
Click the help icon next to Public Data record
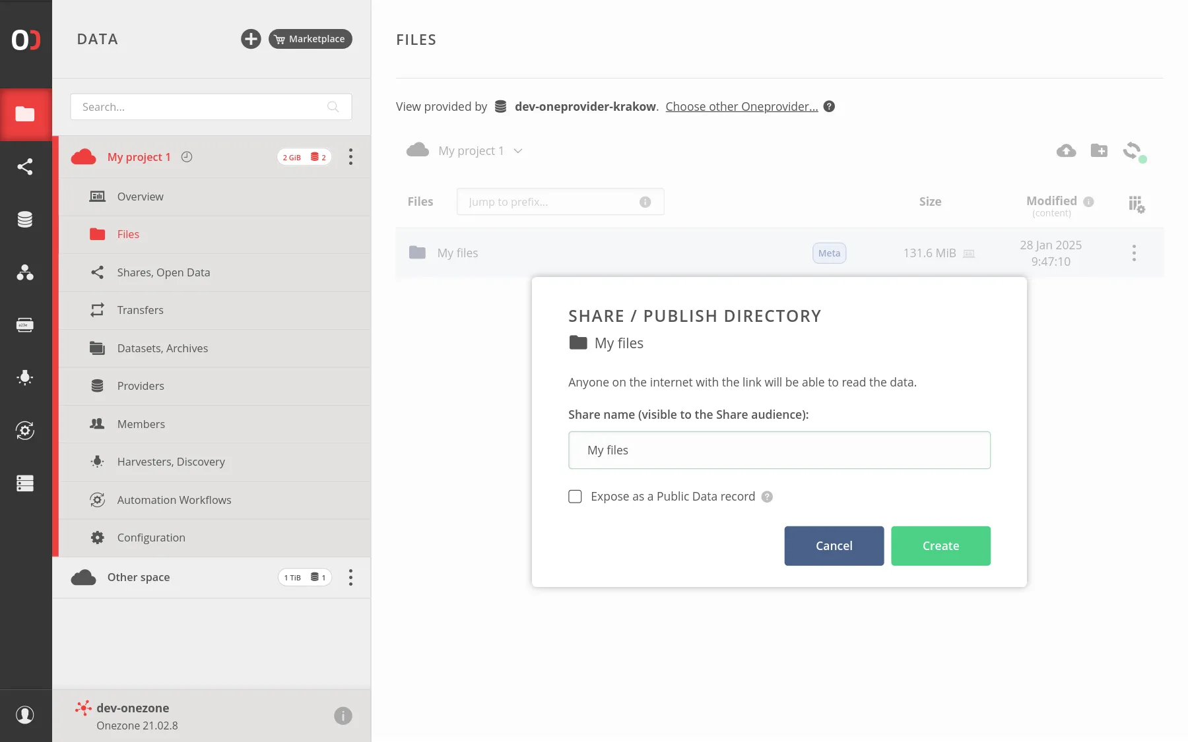767,497
